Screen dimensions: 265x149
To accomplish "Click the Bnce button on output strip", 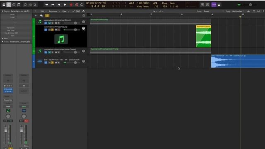I will [26, 146].
